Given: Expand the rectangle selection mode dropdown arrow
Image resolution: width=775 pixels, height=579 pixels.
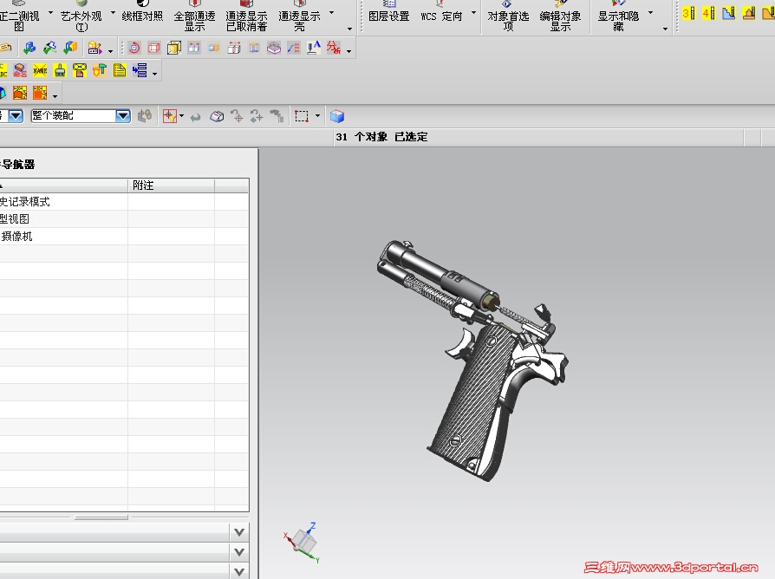Looking at the screenshot, I should point(317,117).
